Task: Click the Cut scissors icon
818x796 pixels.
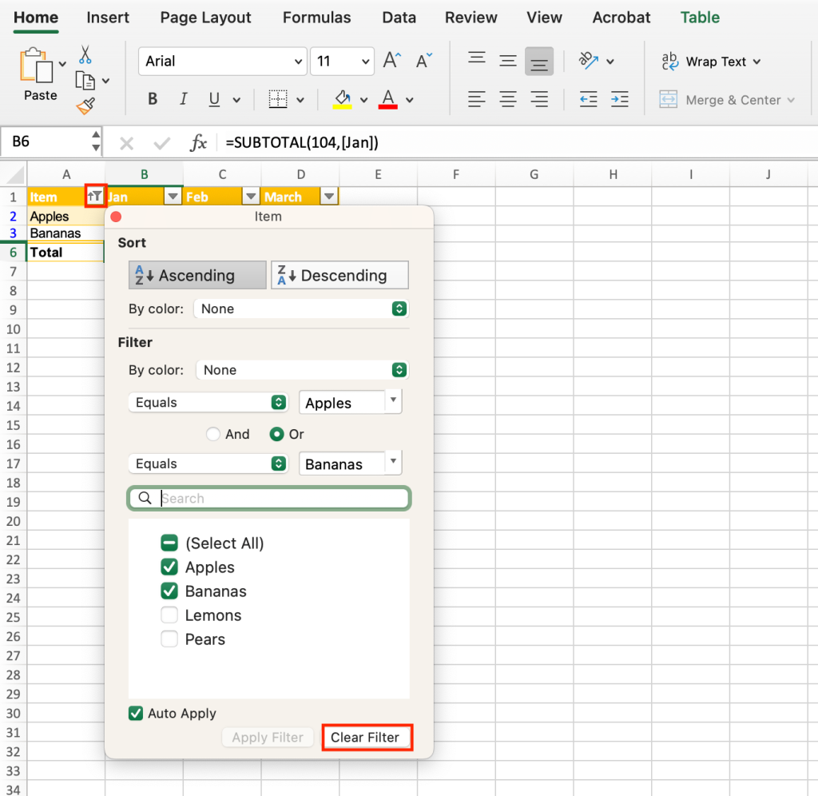Action: 85,55
